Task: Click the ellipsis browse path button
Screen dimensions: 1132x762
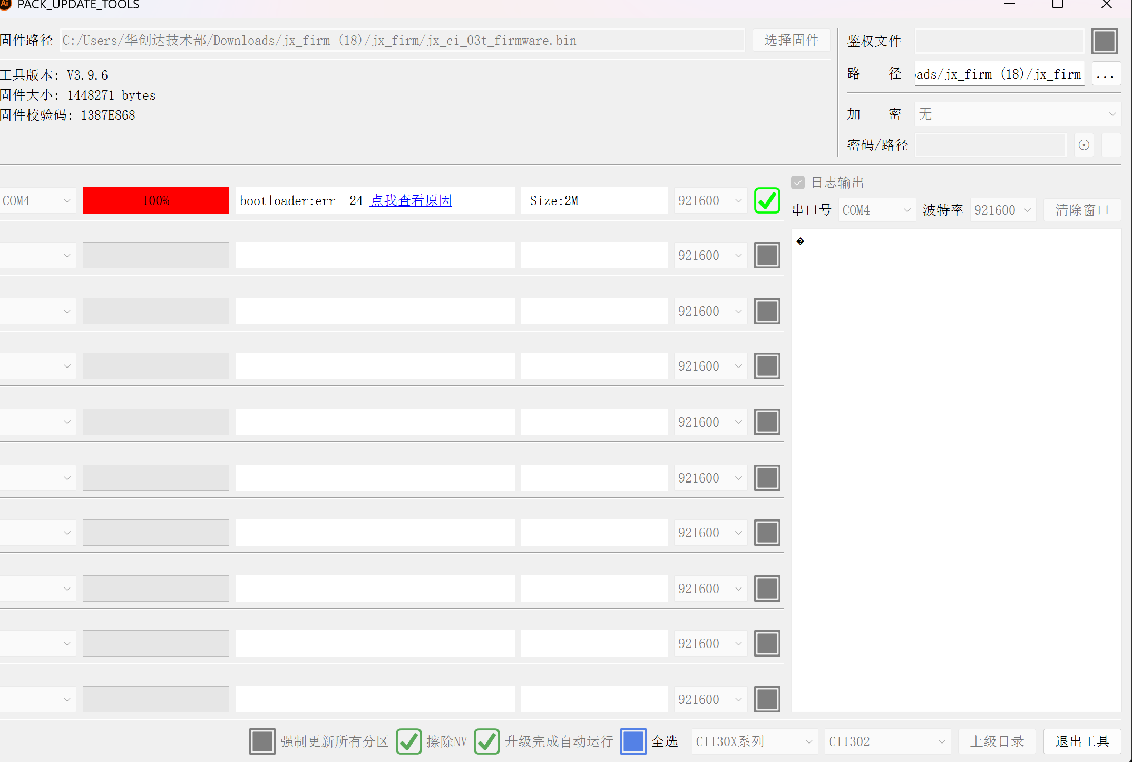Action: click(1105, 74)
